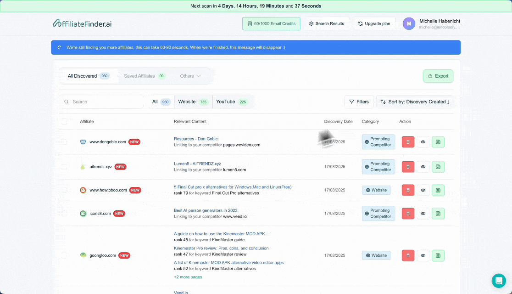Open Kinemaster MOD APK alternative apps link

(228, 263)
